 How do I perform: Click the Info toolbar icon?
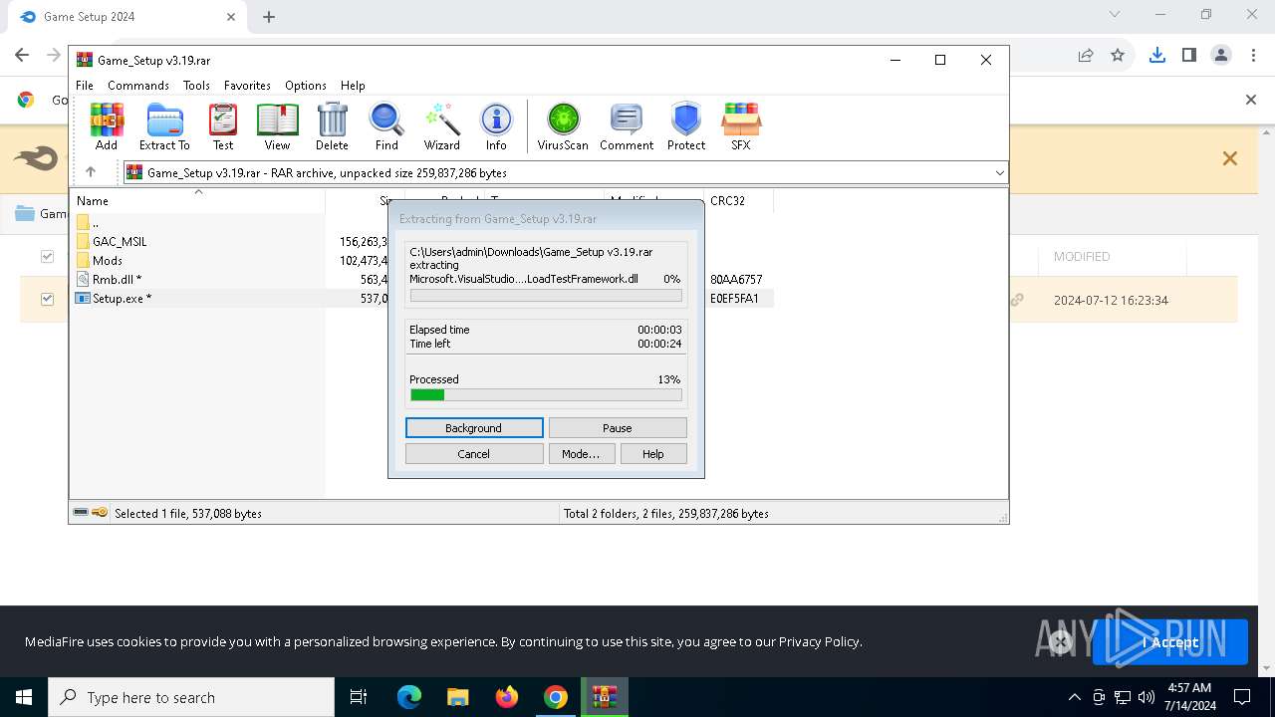tap(496, 126)
